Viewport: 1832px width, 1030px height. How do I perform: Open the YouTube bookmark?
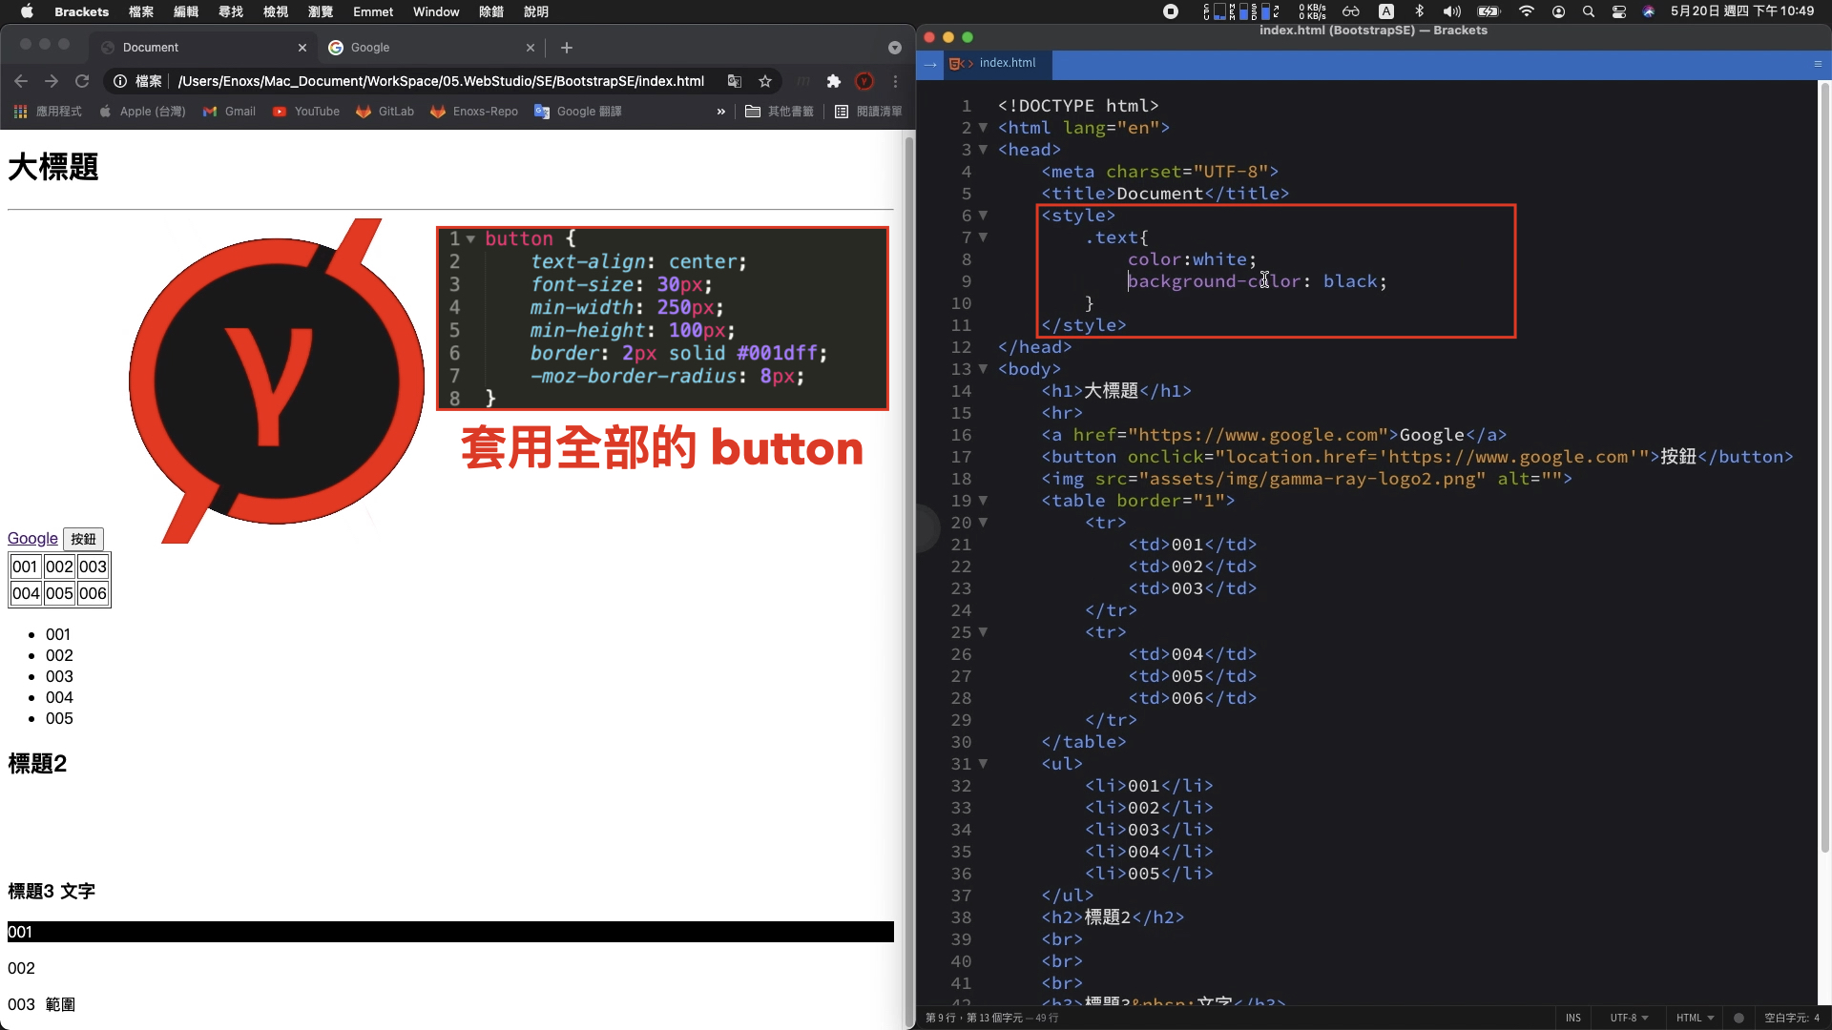306,112
